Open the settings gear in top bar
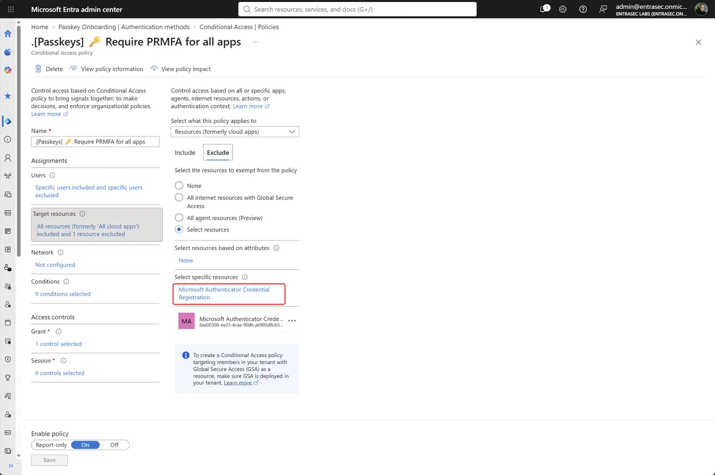This screenshot has width=715, height=475. pos(563,9)
